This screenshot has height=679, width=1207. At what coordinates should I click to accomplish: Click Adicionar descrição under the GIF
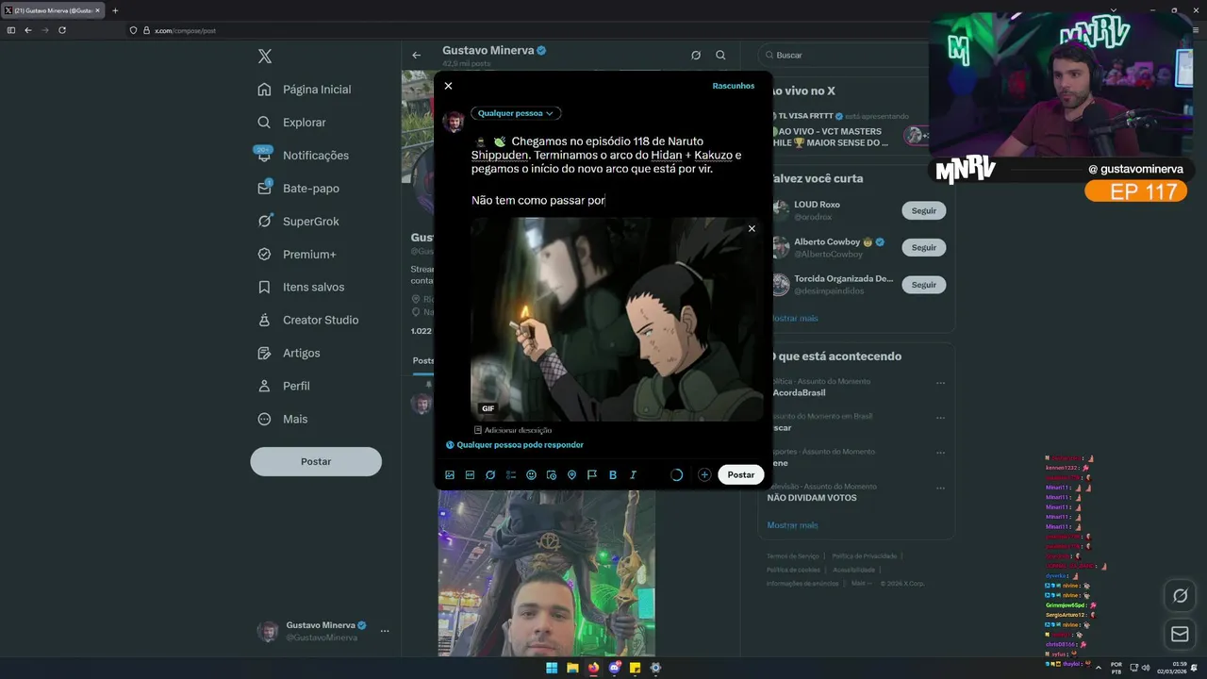[513, 430]
